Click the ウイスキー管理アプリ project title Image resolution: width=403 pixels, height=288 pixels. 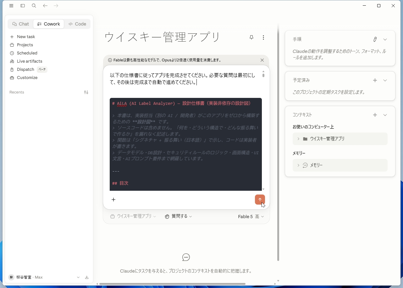(x=163, y=37)
